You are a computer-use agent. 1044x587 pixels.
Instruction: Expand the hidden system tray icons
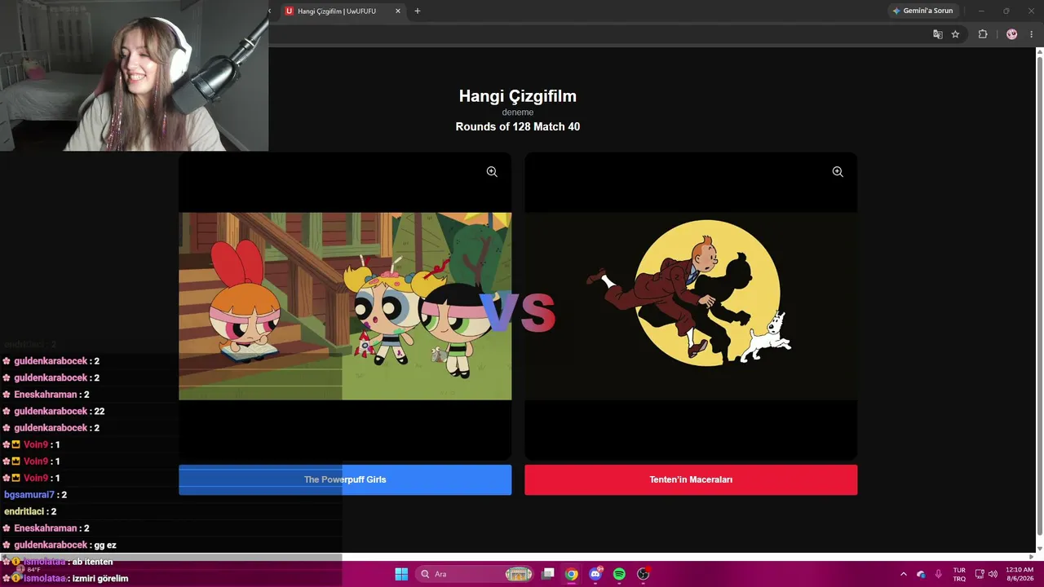click(x=904, y=574)
